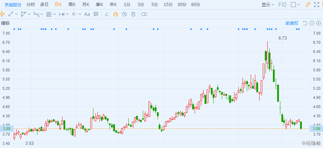
Task: Expand the chart layout options chevron
Action: click(299, 5)
